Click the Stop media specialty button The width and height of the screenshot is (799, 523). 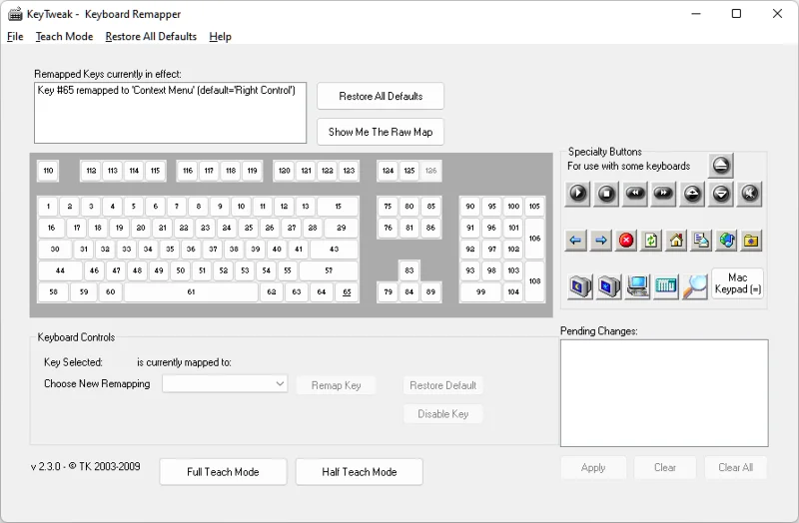[x=607, y=194]
